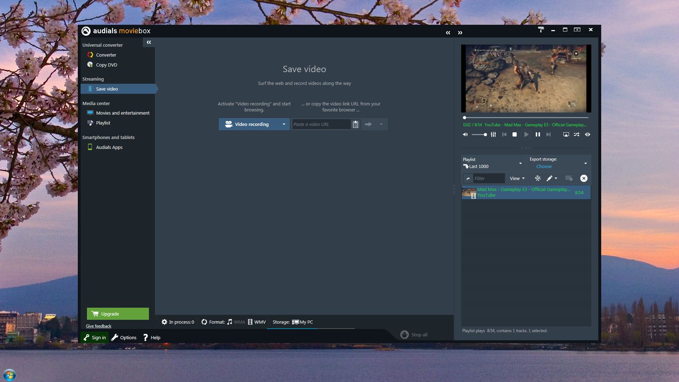The width and height of the screenshot is (679, 382).
Task: Expand the player panel with right chevrons
Action: tap(460, 33)
